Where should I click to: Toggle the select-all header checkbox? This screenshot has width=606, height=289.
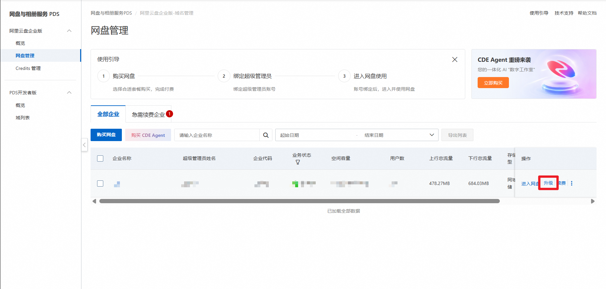point(100,158)
